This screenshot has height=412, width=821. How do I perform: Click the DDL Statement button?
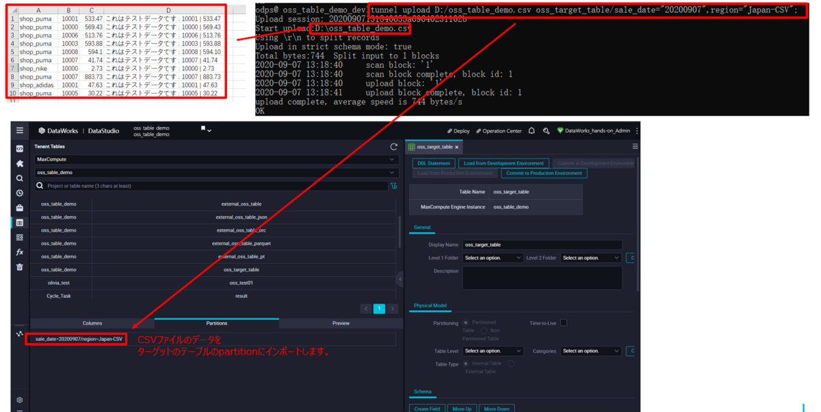(434, 163)
